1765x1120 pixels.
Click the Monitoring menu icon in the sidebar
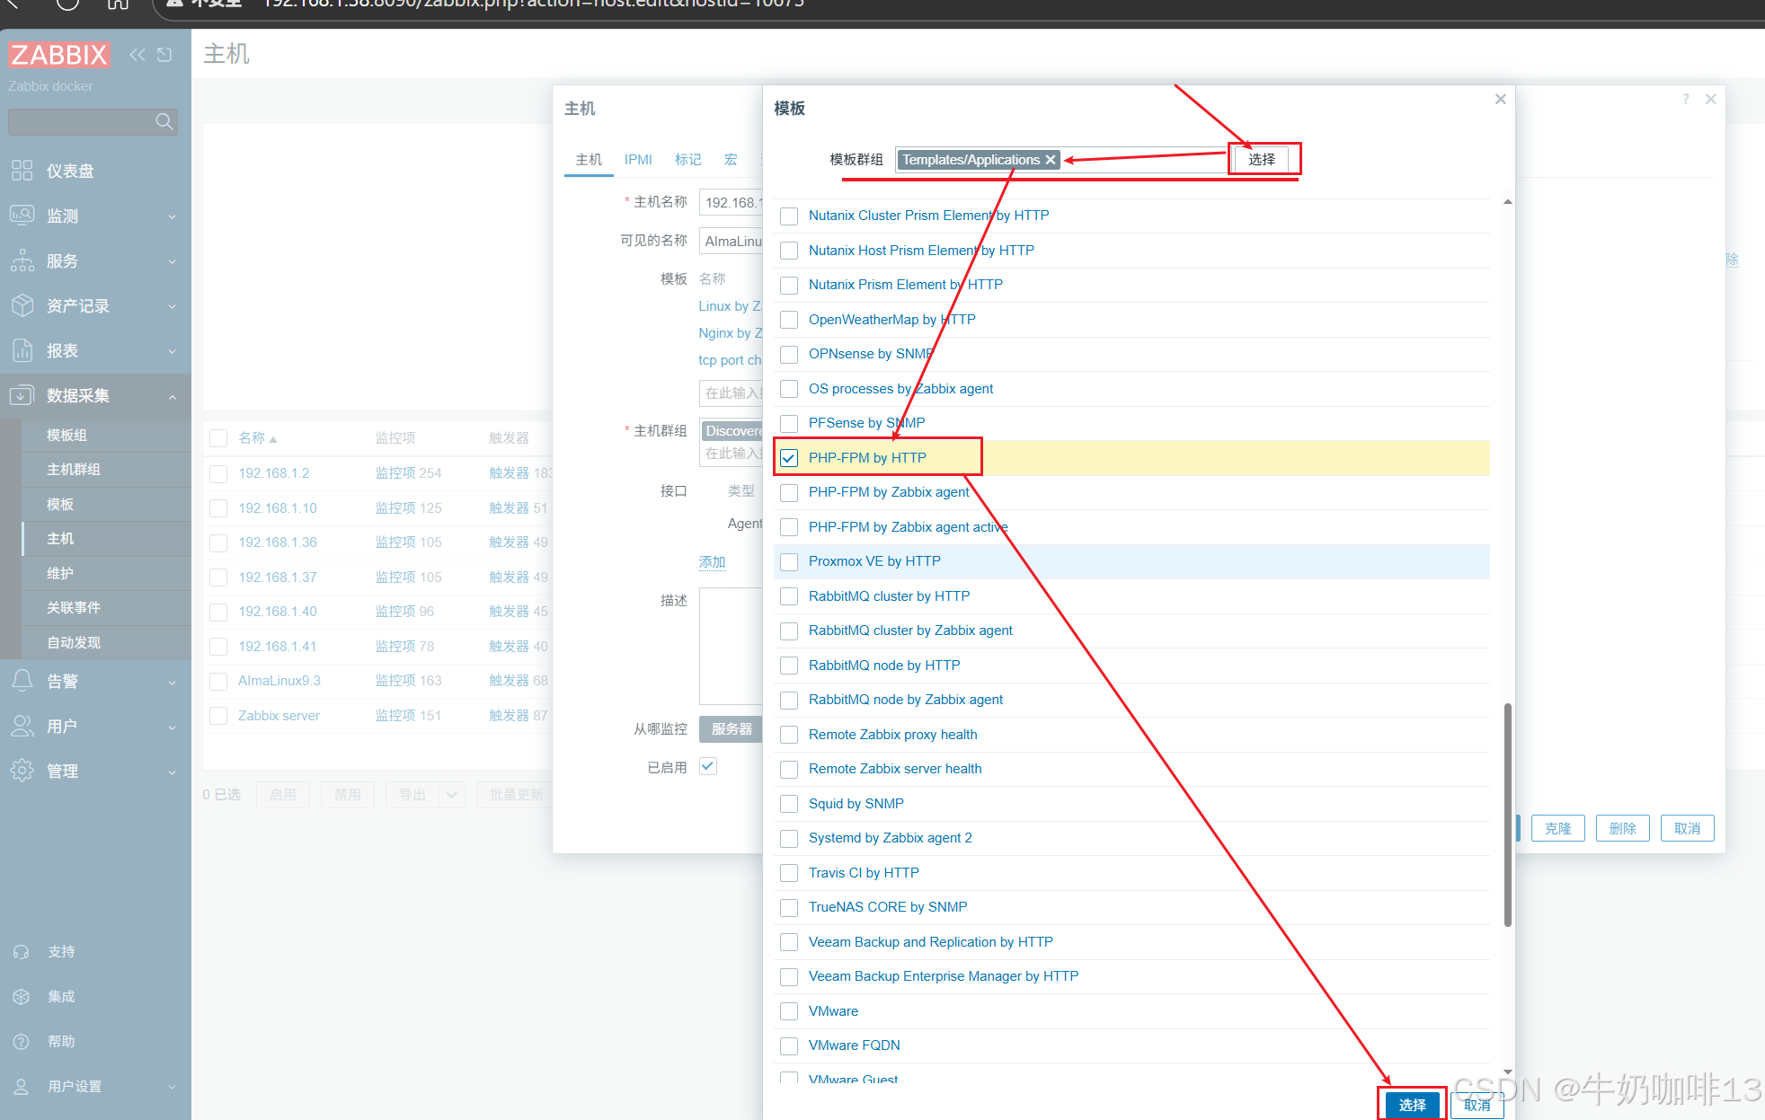tap(22, 216)
